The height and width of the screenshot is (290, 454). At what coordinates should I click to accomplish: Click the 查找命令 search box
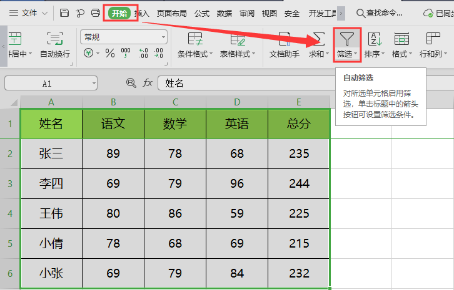pos(380,13)
